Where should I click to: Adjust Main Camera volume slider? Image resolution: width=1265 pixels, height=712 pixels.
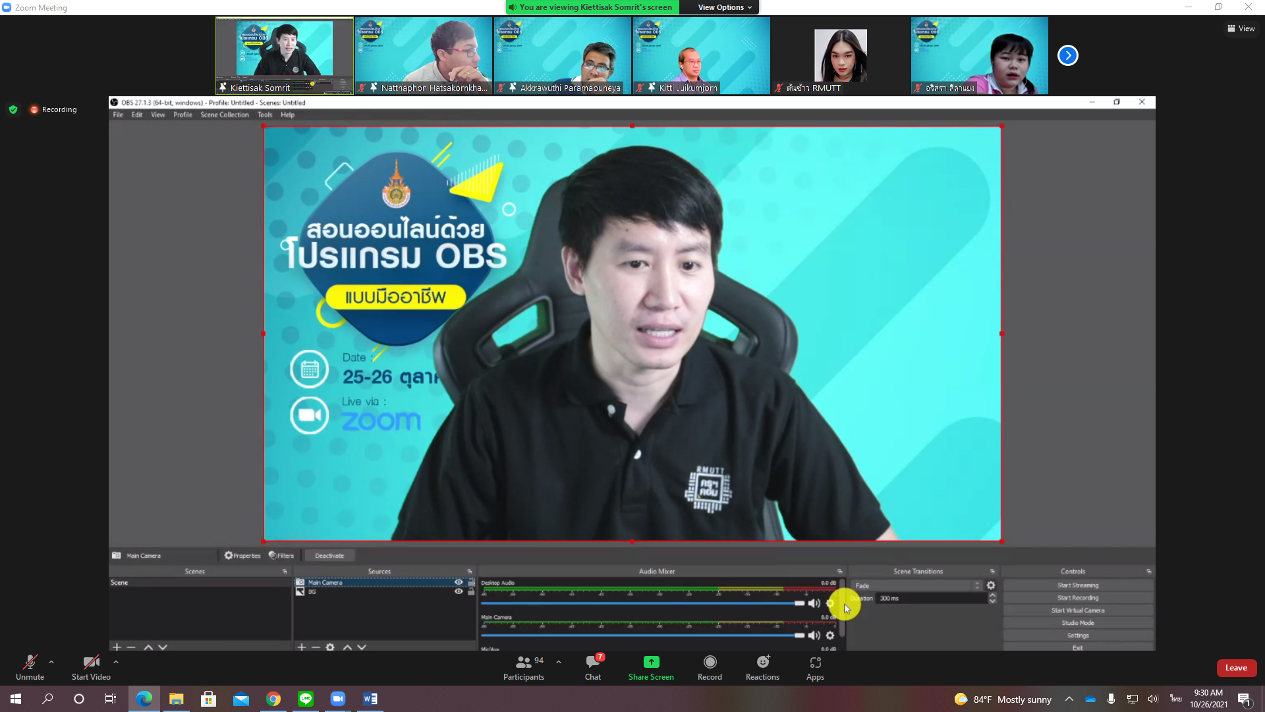[x=643, y=636]
